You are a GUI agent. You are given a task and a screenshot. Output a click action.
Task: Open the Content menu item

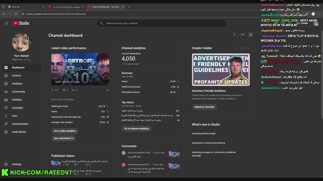coord(21,75)
